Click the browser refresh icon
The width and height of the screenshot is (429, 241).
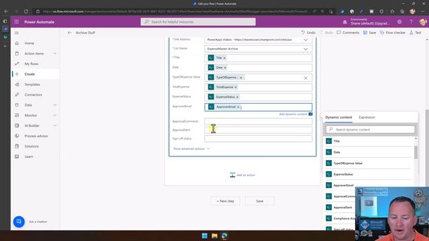tap(25, 11)
